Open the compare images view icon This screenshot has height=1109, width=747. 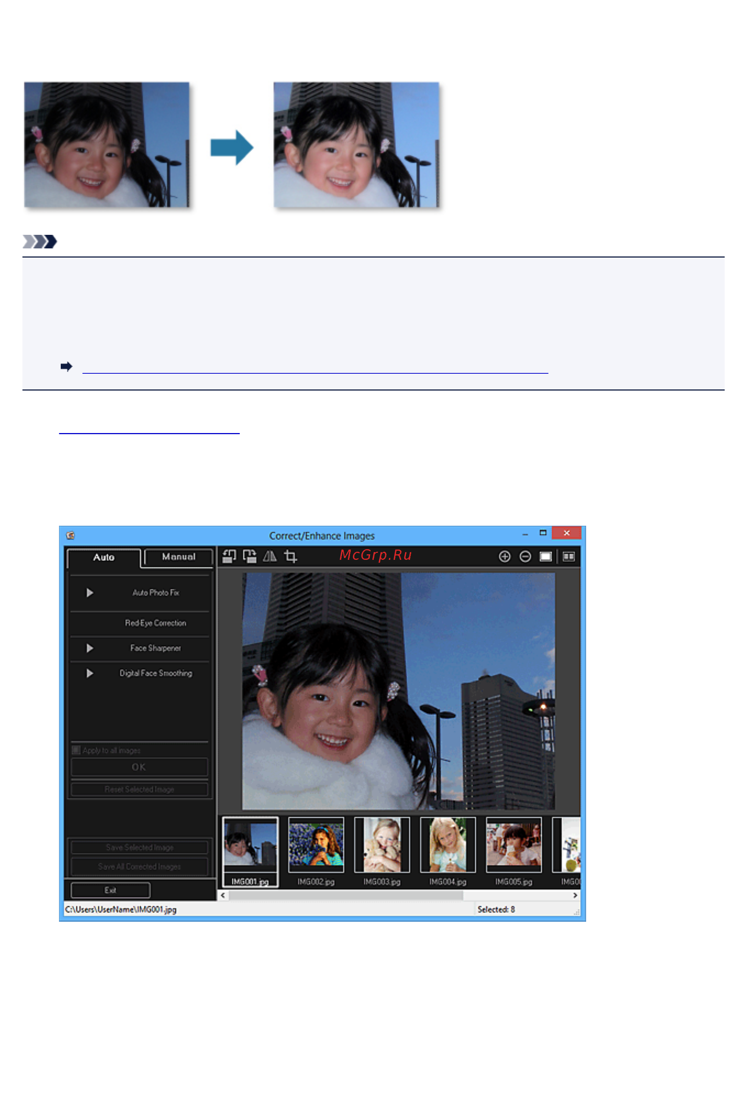(568, 557)
